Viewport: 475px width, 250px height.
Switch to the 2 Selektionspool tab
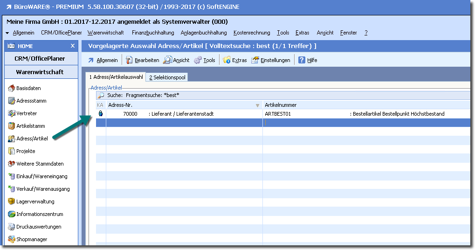tap(167, 77)
